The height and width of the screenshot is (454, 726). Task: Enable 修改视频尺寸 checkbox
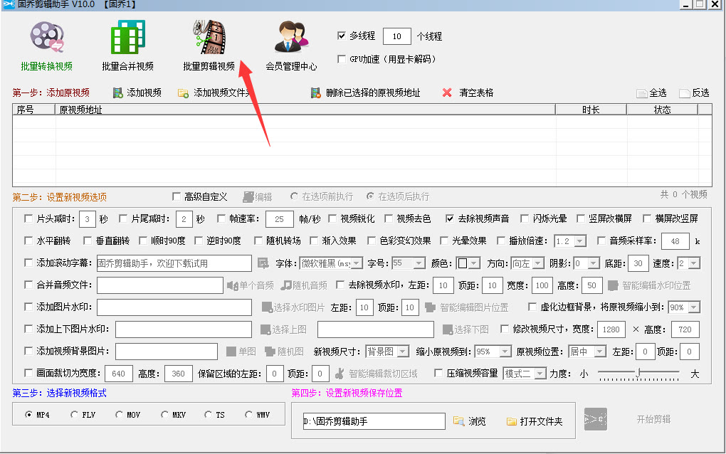tap(505, 329)
